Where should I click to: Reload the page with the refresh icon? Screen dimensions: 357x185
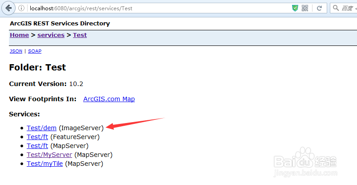tap(320, 8)
